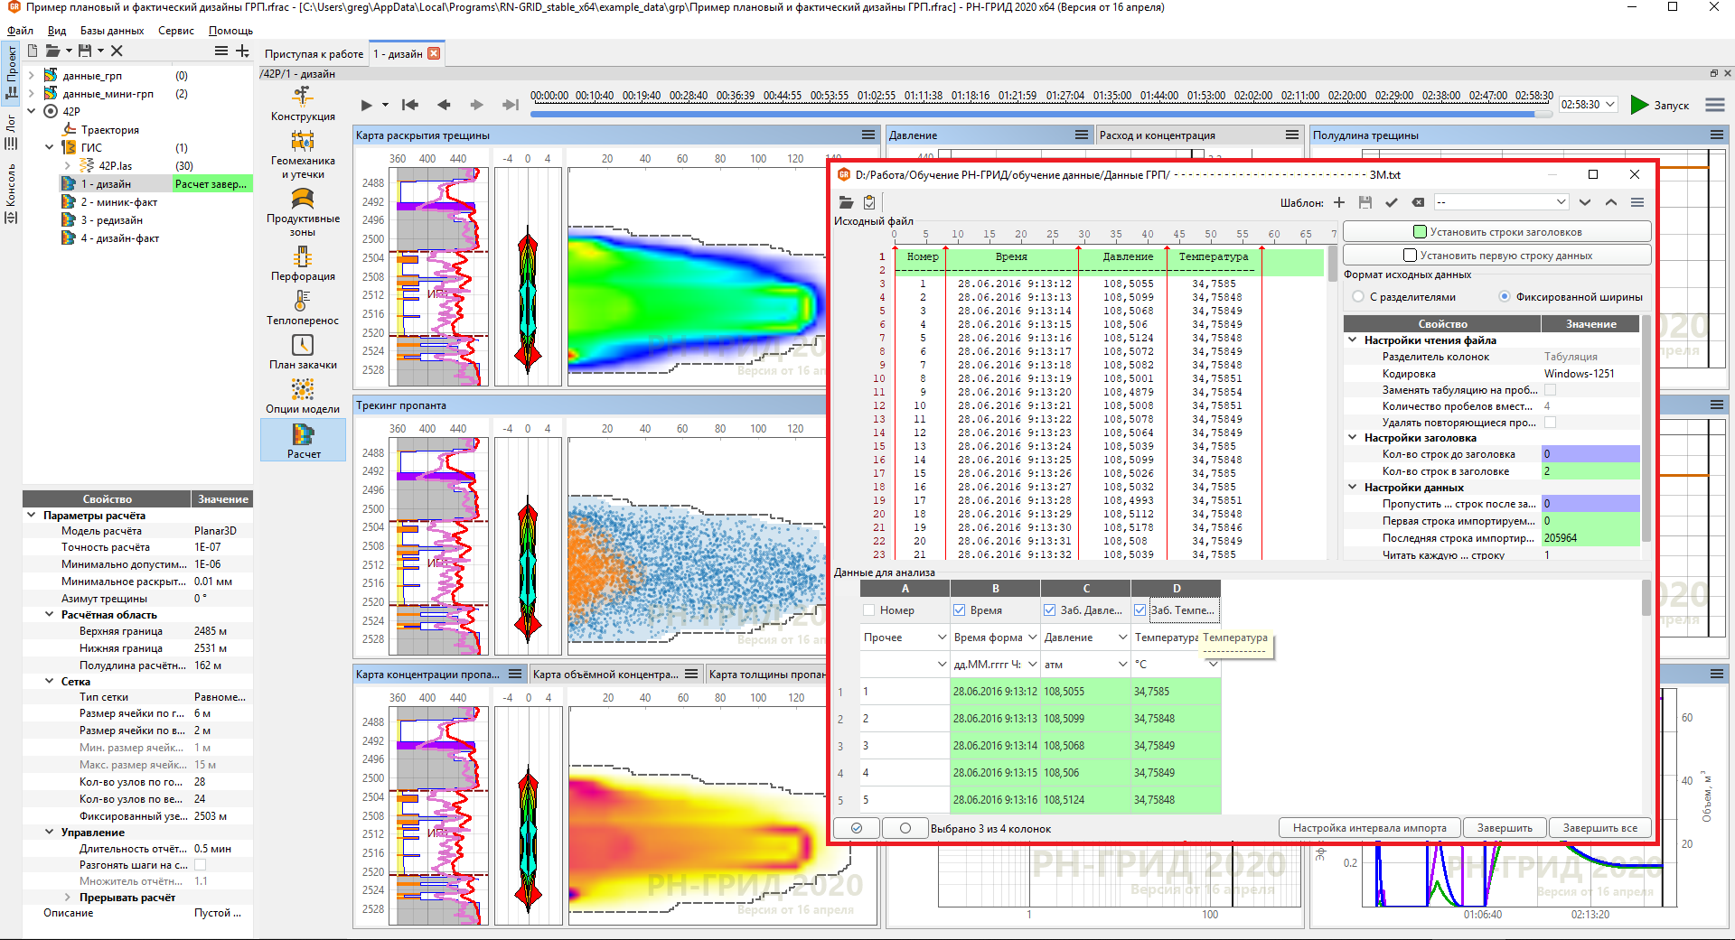Viewport: 1735px width, 940px height.
Task: Play the simulation animation
Action: pyautogui.click(x=366, y=105)
